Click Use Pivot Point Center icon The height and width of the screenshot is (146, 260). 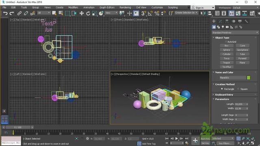coord(122,13)
